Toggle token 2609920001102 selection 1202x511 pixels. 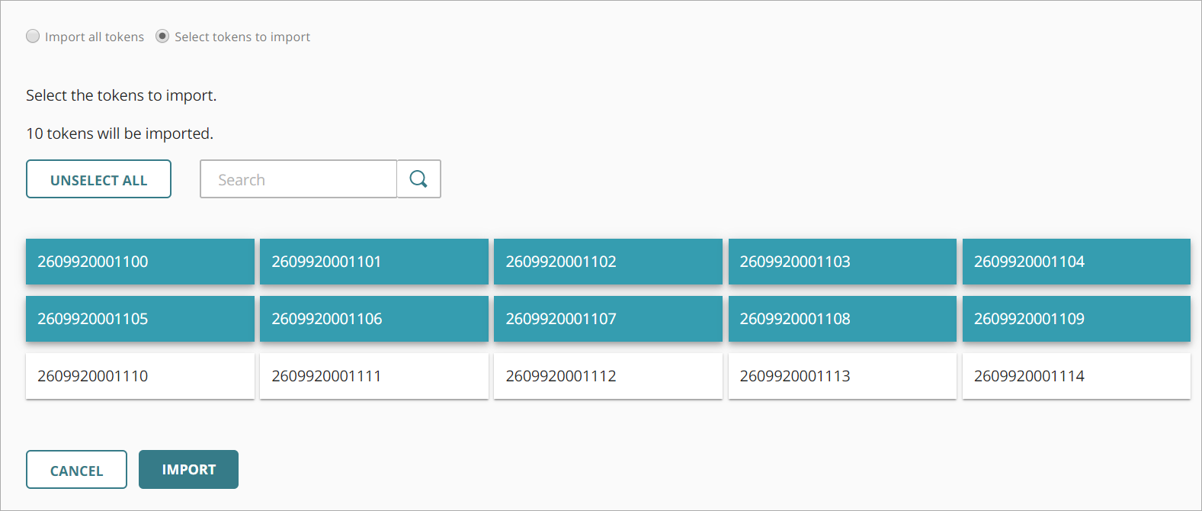click(x=607, y=262)
